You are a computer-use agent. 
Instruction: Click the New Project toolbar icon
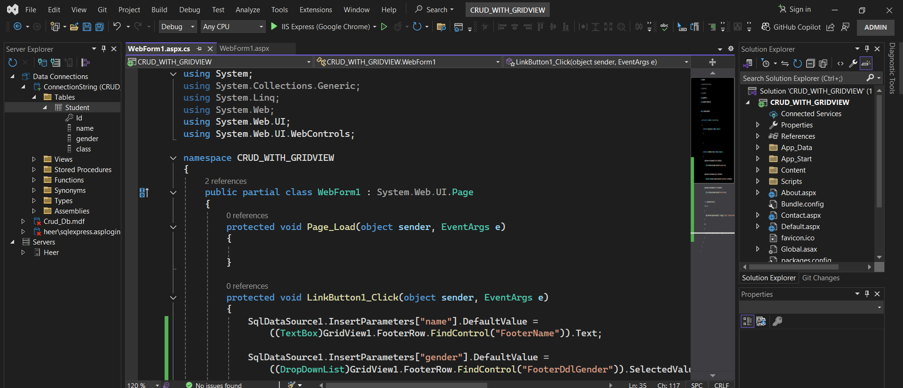point(55,27)
